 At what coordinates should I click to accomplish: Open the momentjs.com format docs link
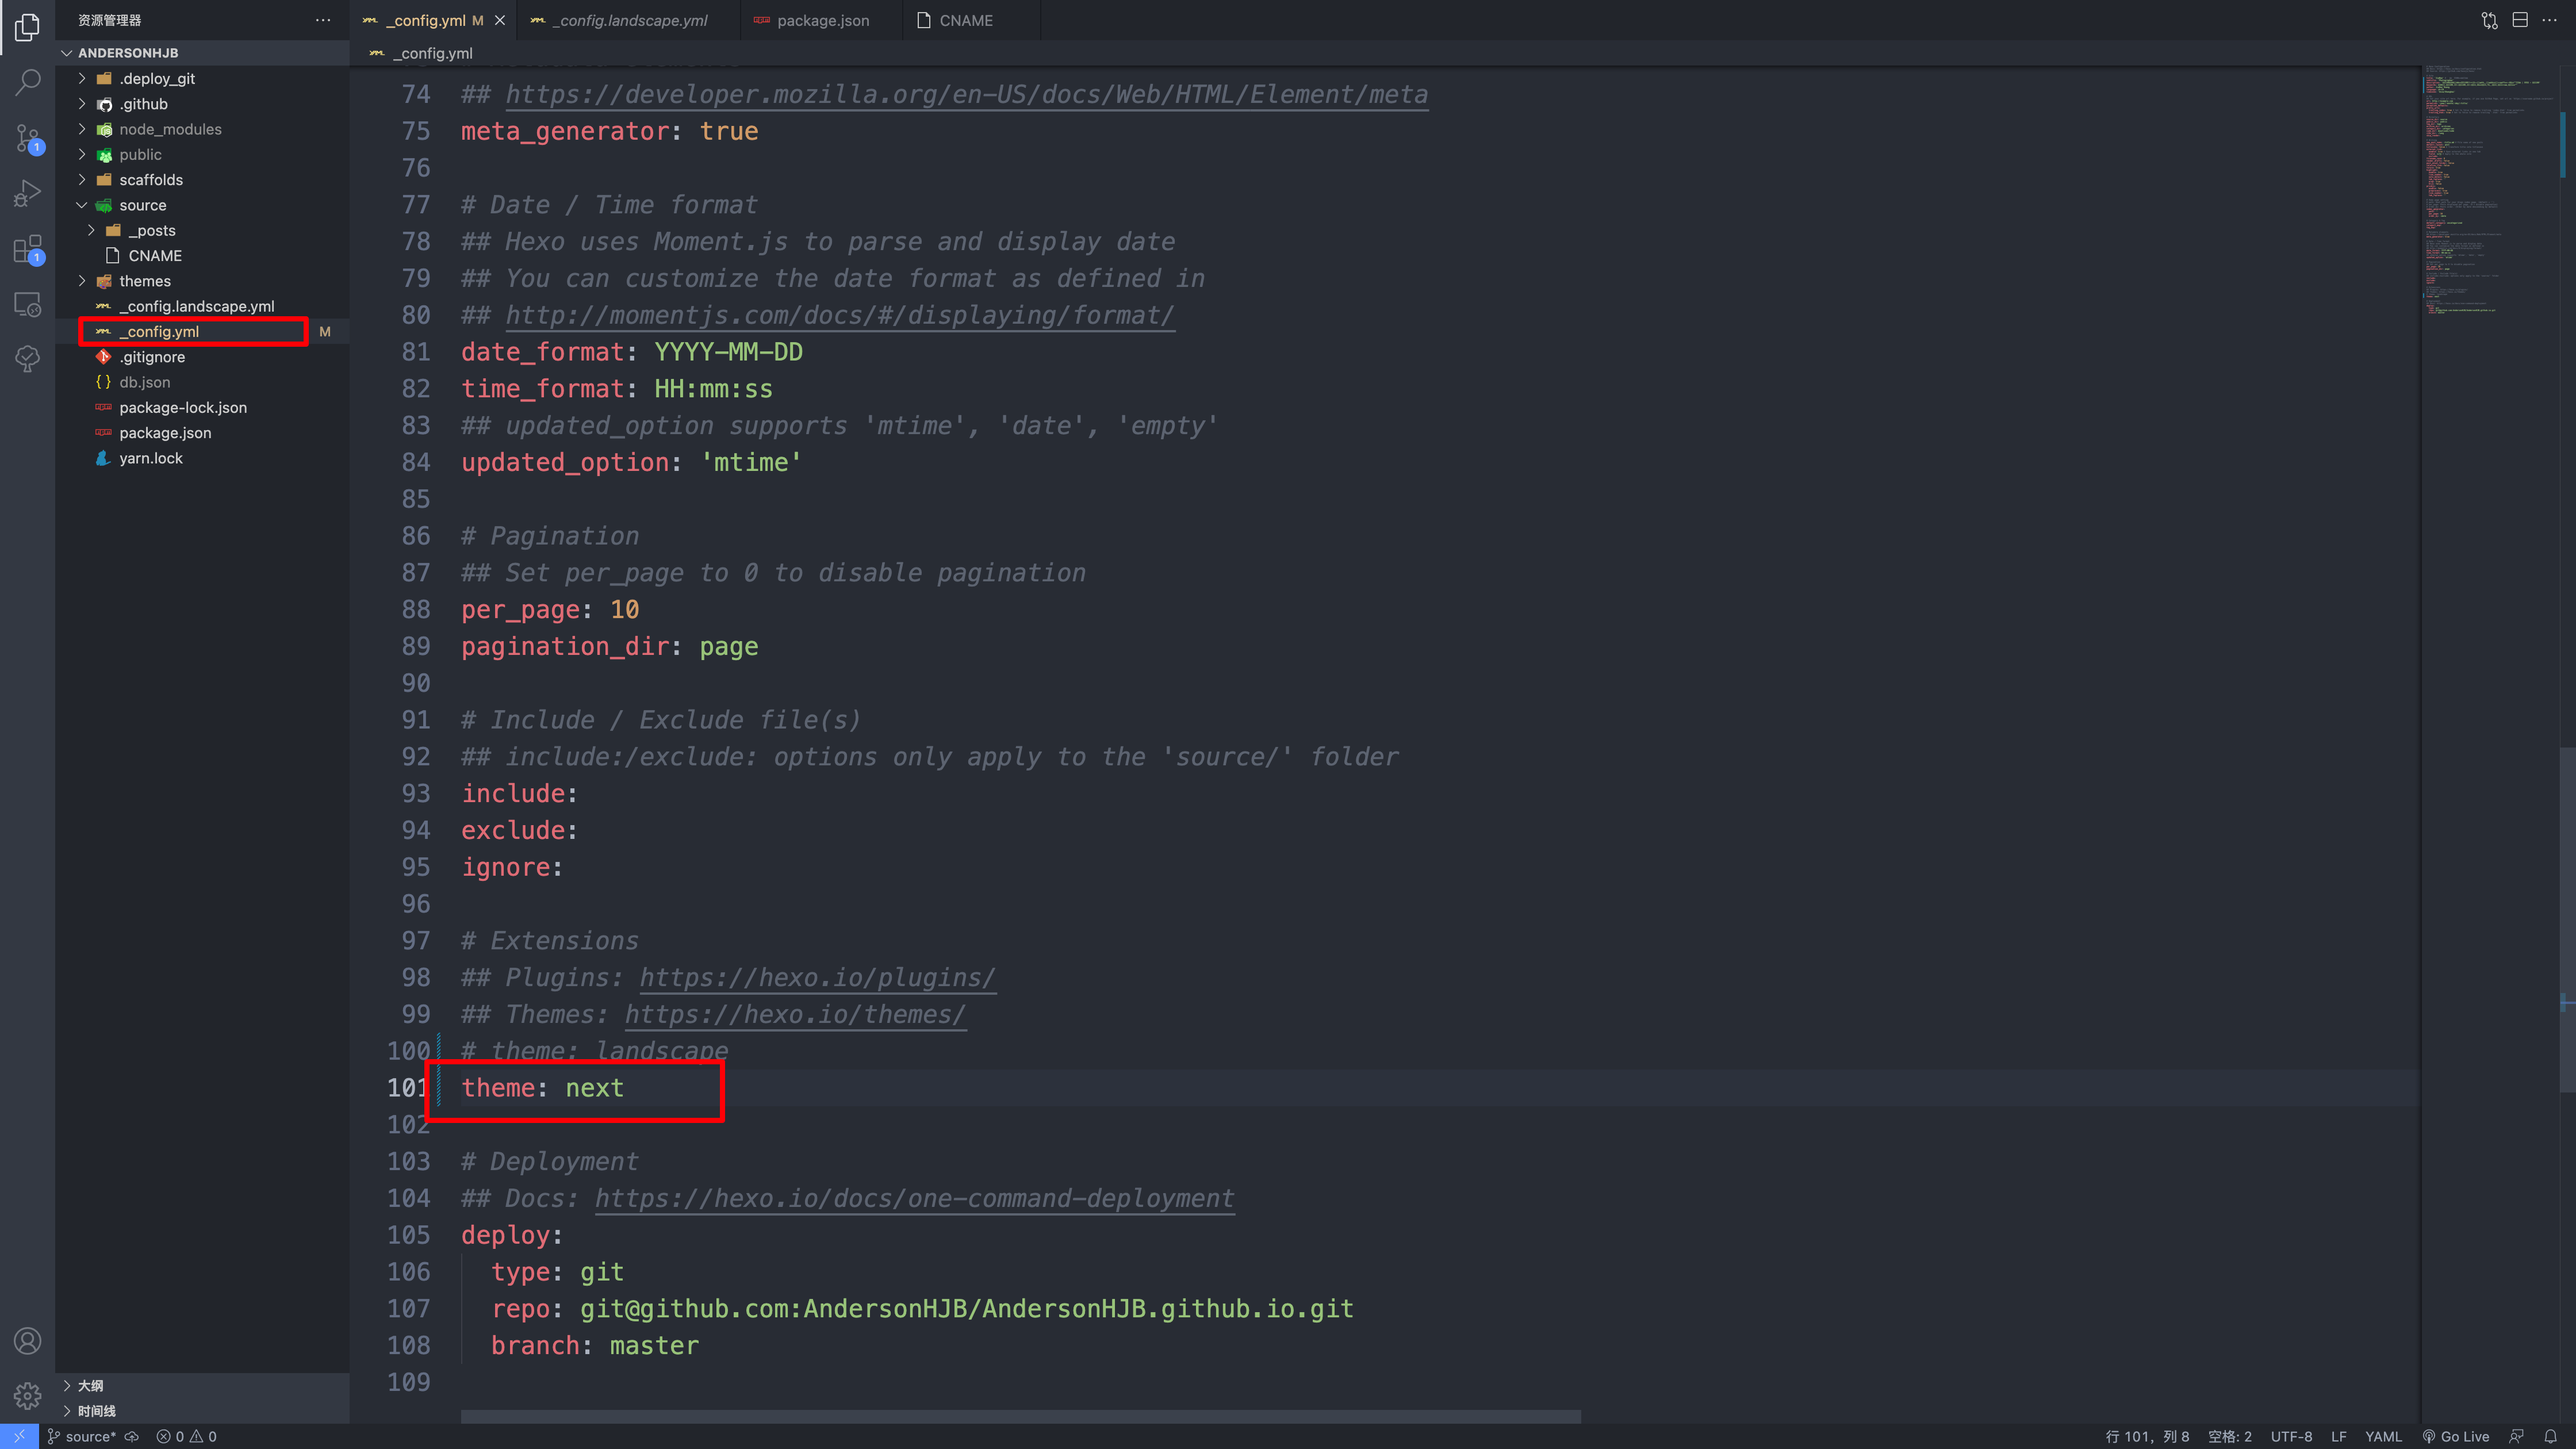pyautogui.click(x=839, y=315)
